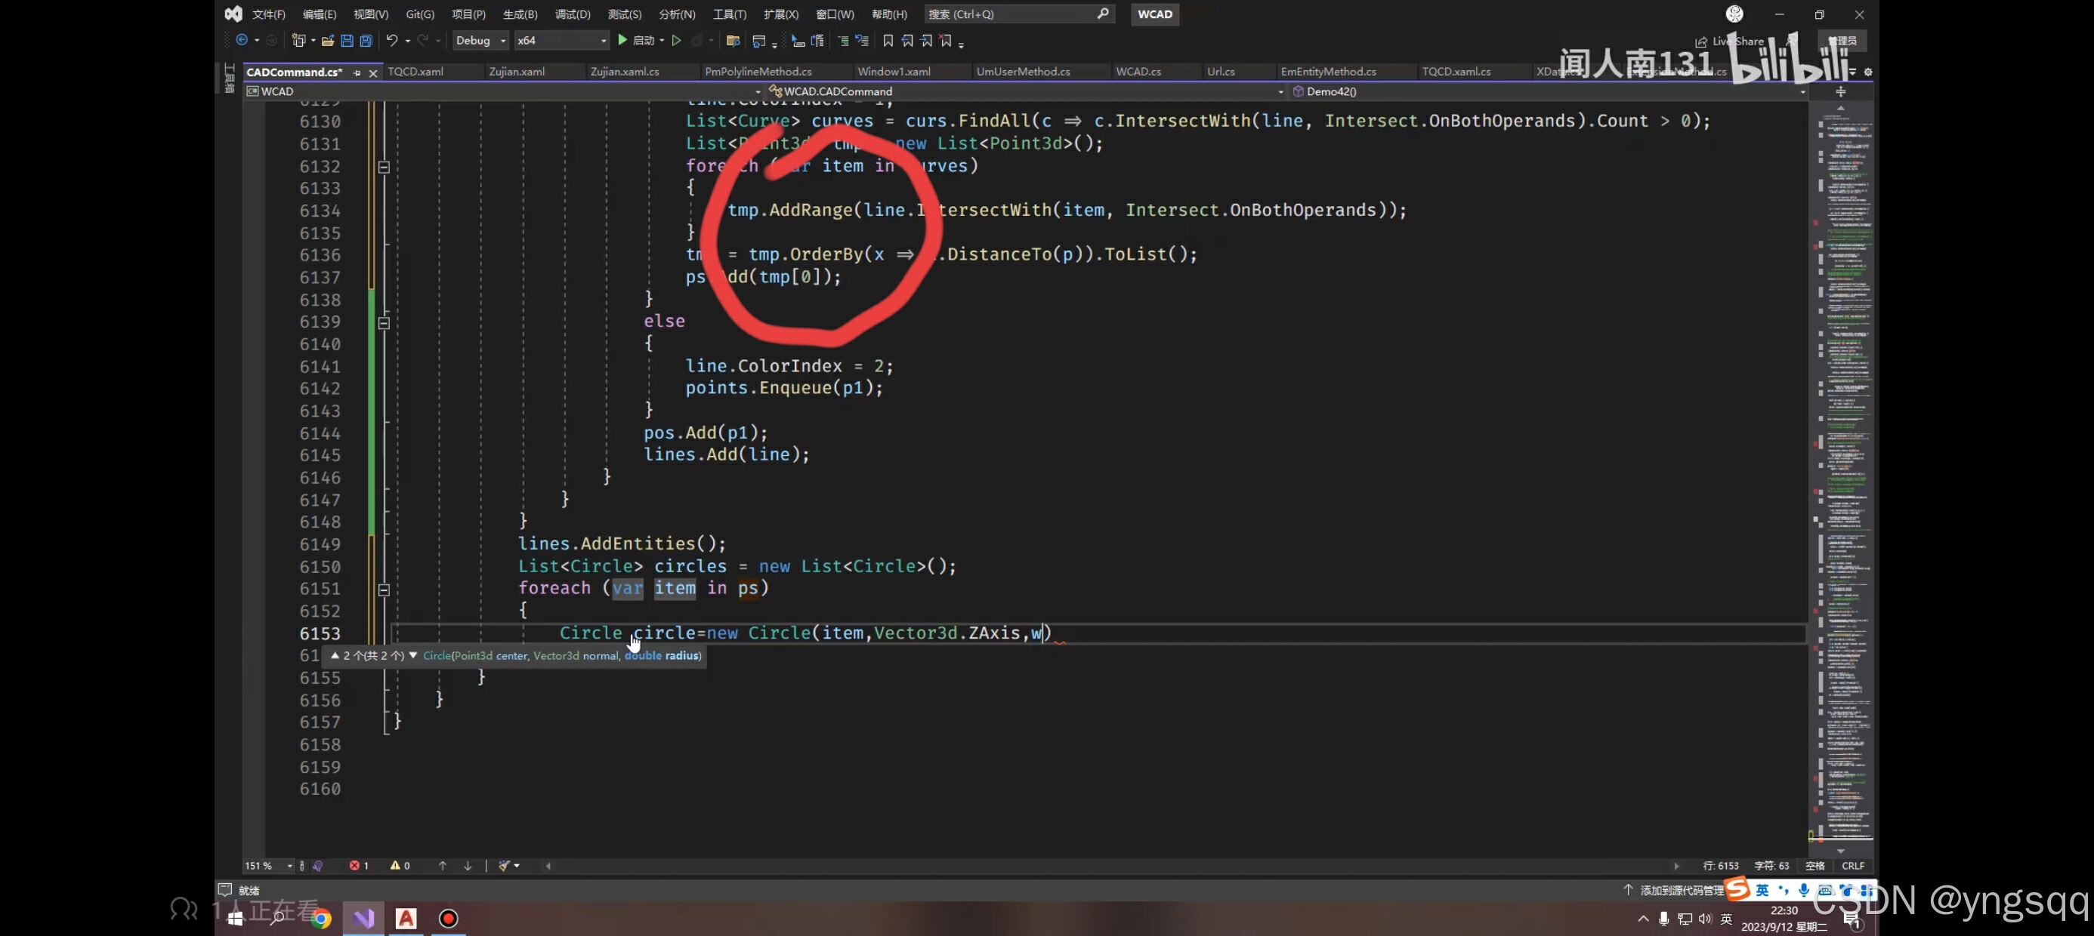Open the WCAD project scope dropdown
2094x936 pixels.
[504, 91]
